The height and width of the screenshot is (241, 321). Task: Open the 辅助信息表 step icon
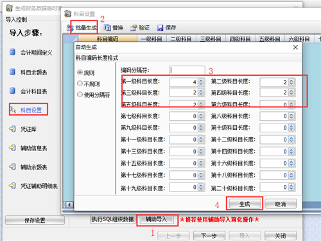[x=12, y=148]
